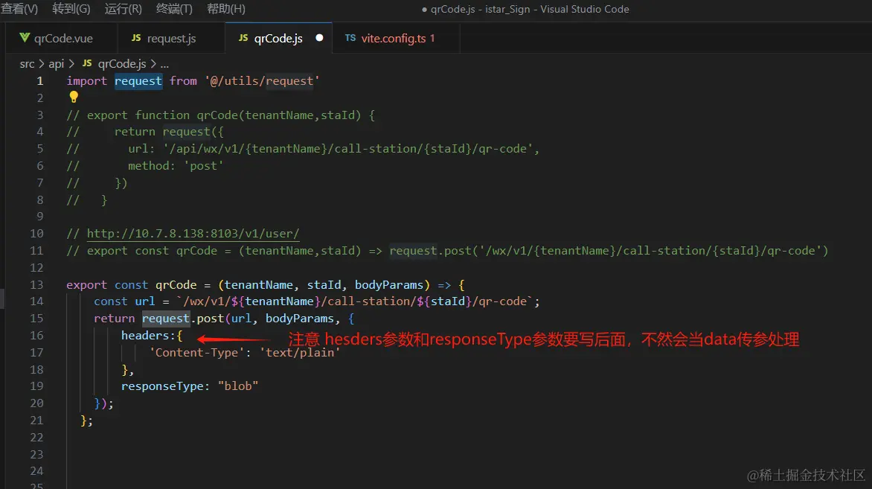Open the http://10.7.8.138:8103/v1/user/ link
Image resolution: width=872 pixels, height=489 pixels.
193,234
